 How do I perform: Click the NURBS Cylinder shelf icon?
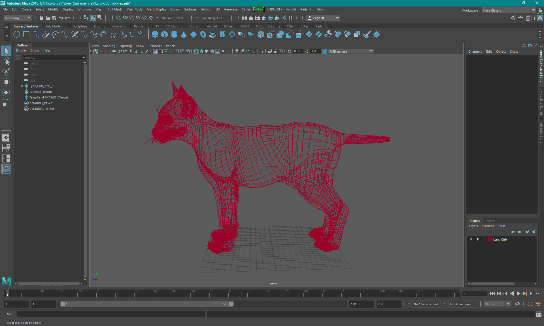coord(174,35)
